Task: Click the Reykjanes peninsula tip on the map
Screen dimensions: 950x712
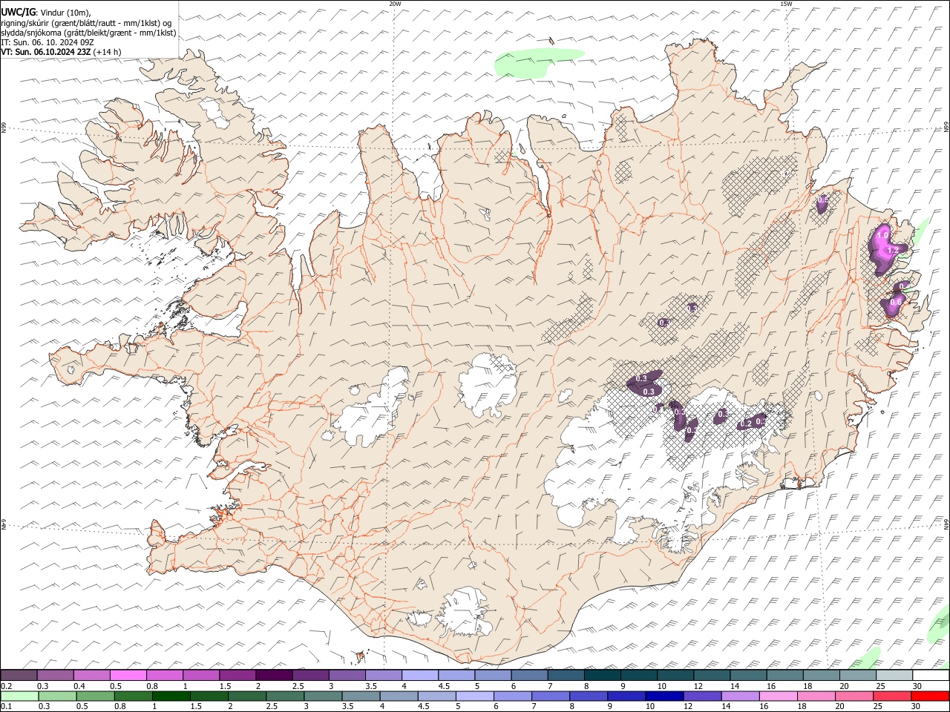Action: pyautogui.click(x=157, y=549)
